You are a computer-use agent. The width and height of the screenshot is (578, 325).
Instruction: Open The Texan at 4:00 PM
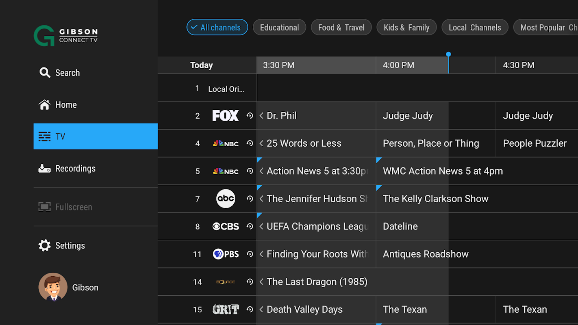(x=436, y=309)
